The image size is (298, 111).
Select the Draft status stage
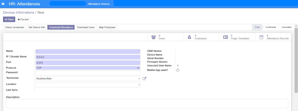tap(257, 27)
